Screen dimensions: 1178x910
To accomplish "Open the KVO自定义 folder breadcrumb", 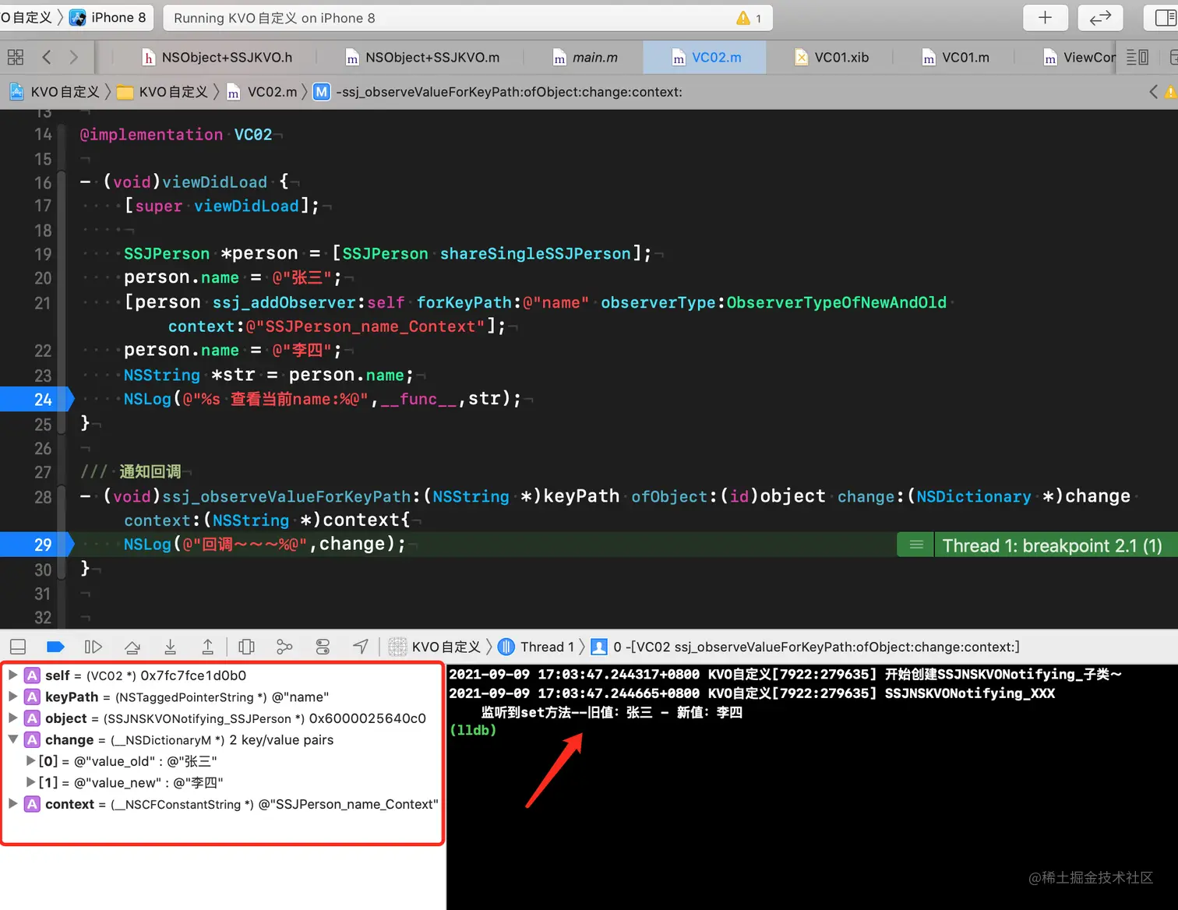I will (x=162, y=92).
